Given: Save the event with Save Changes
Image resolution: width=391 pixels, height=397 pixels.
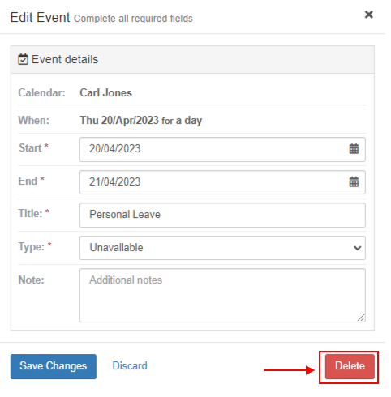Looking at the screenshot, I should pos(54,366).
